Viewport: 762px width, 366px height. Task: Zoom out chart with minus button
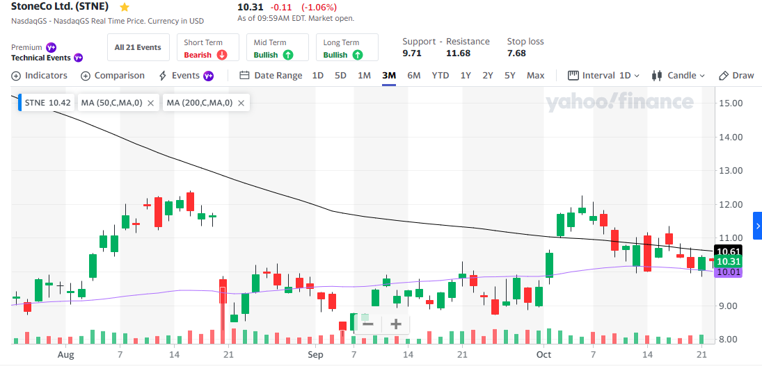click(368, 324)
